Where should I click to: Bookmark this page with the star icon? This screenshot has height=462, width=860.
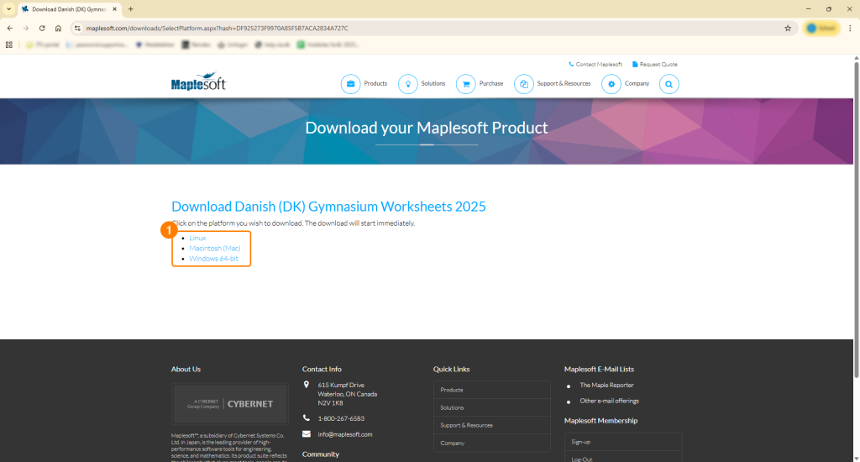(788, 28)
